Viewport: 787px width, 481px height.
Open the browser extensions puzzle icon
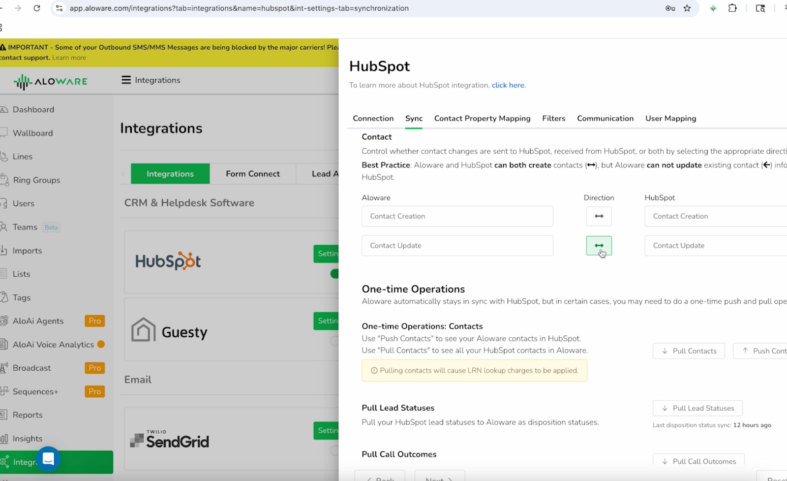point(732,8)
